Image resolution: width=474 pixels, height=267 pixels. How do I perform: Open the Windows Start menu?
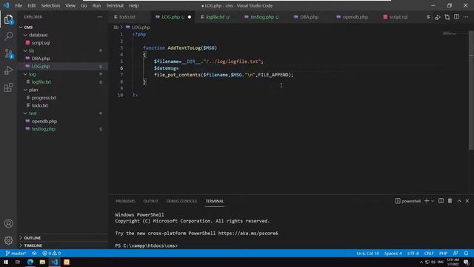click(x=6, y=262)
